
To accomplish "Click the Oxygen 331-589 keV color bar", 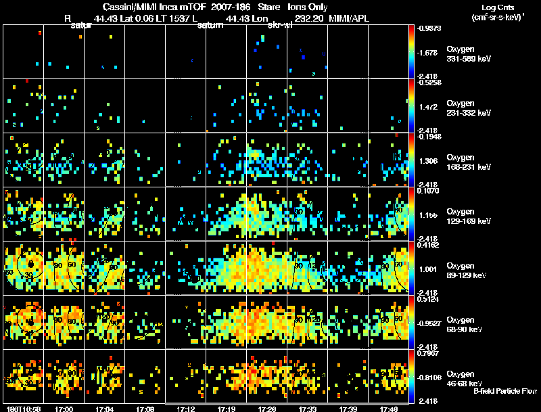I will 411,51.
